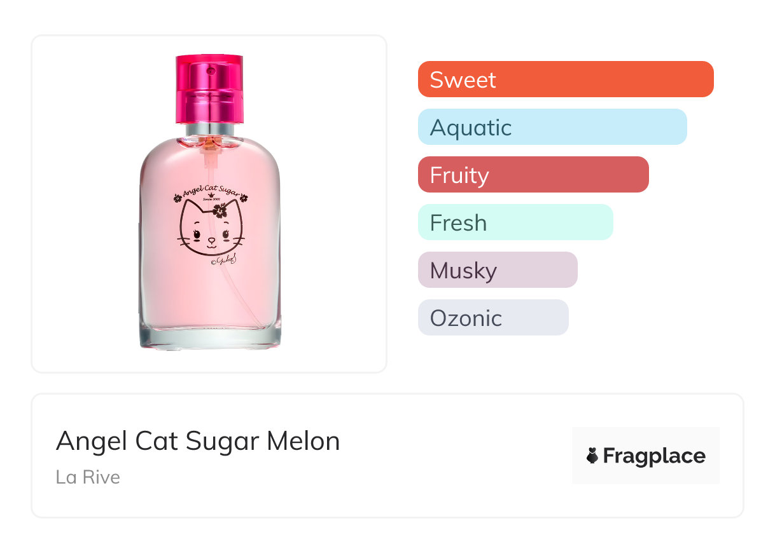Image resolution: width=775 pixels, height=549 pixels.
Task: Click the flower left of Angel Cat Sugar arch
Action: (x=178, y=198)
